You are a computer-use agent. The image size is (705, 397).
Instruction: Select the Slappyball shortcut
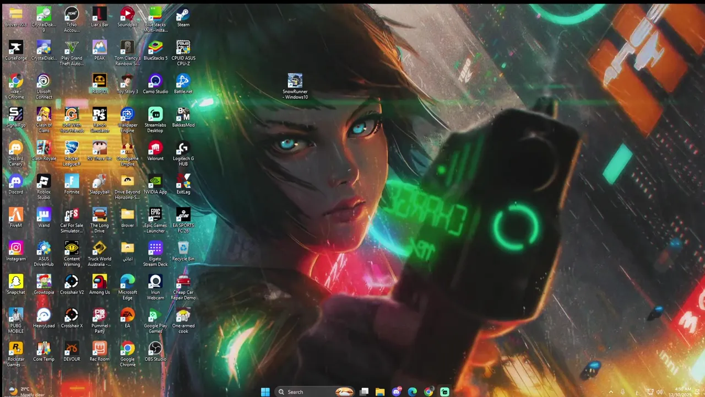pyautogui.click(x=99, y=185)
